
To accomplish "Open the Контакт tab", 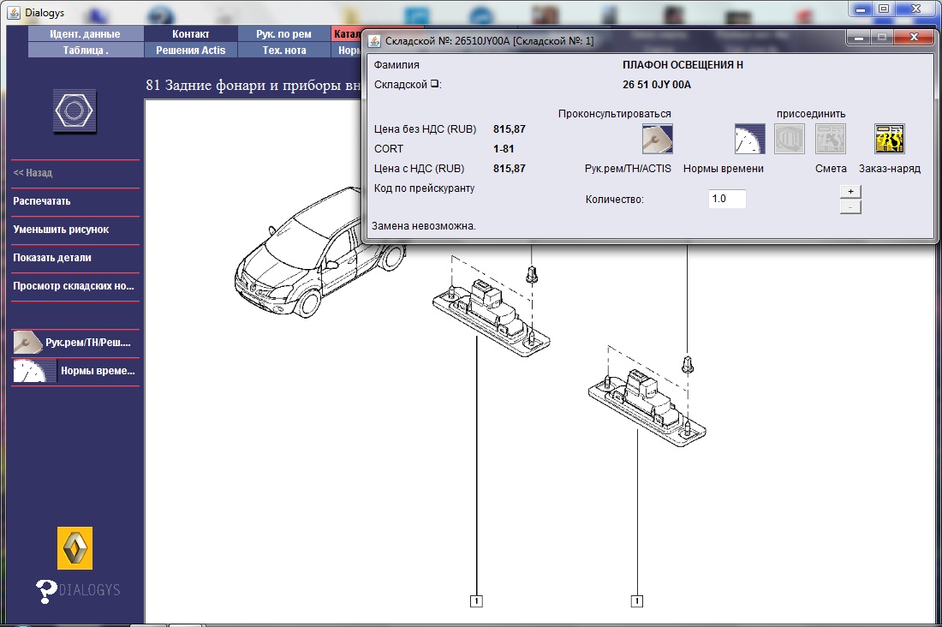I will tap(190, 33).
